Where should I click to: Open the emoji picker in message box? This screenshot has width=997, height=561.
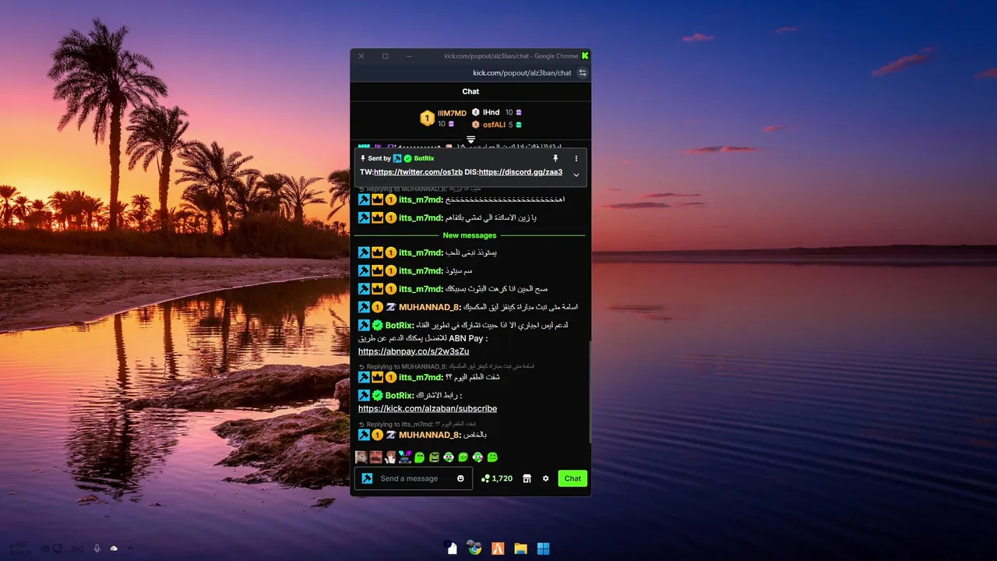[x=460, y=478]
